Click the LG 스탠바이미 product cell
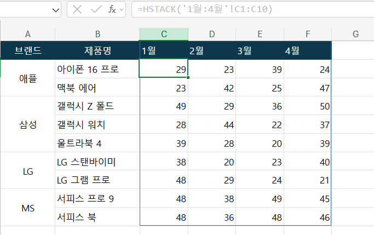The width and height of the screenshot is (374, 235). click(97, 162)
